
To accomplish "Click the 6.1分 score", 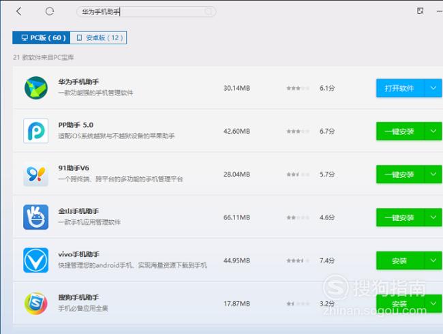I will coord(327,88).
